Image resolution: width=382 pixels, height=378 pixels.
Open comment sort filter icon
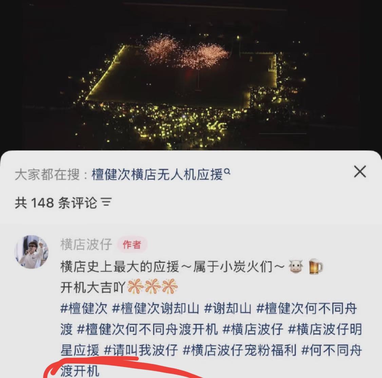point(106,203)
